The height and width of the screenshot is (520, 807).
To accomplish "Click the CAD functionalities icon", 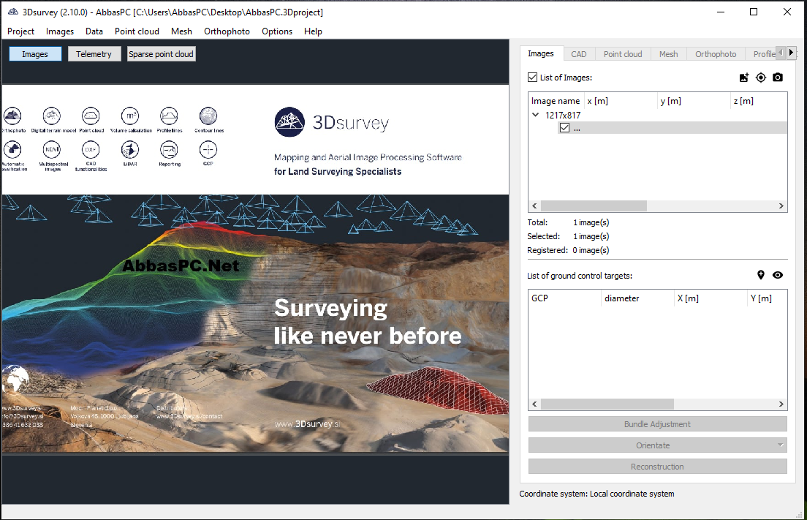I will (x=91, y=150).
